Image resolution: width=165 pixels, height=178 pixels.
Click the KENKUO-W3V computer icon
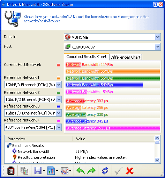(x=68, y=47)
